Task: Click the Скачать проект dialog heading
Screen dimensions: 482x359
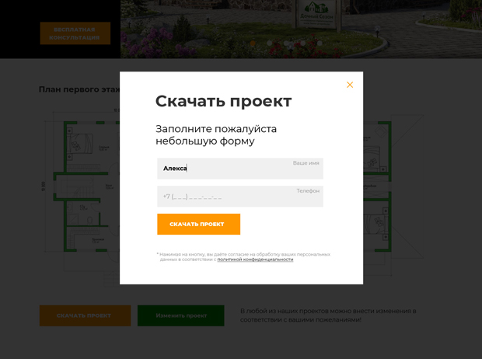Action: pyautogui.click(x=223, y=101)
